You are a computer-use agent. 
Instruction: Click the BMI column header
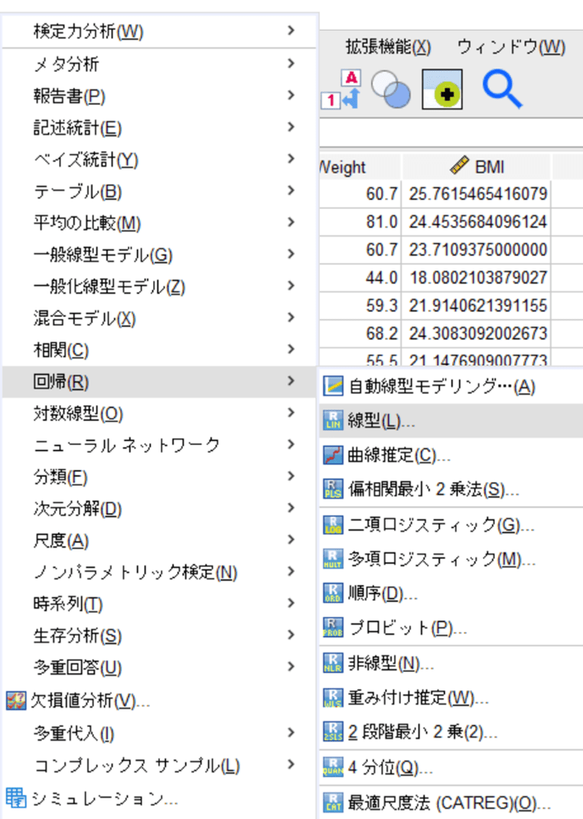[476, 166]
